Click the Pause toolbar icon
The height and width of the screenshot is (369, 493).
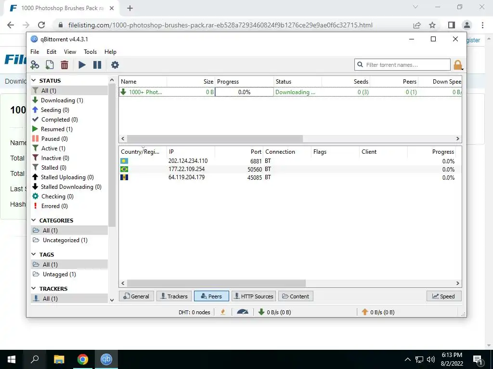97,65
